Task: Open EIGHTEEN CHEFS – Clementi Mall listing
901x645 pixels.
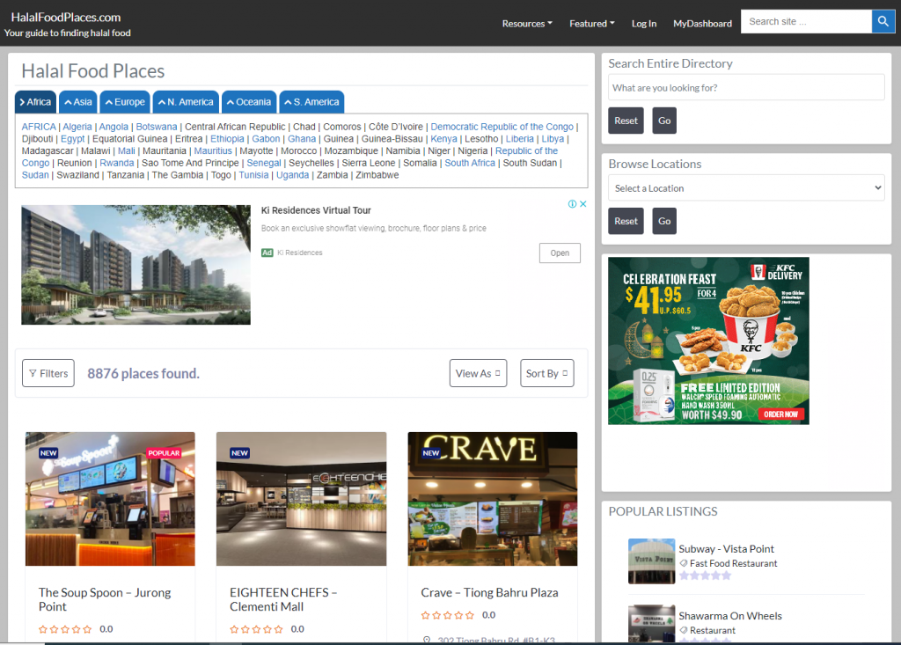Action: 283,599
